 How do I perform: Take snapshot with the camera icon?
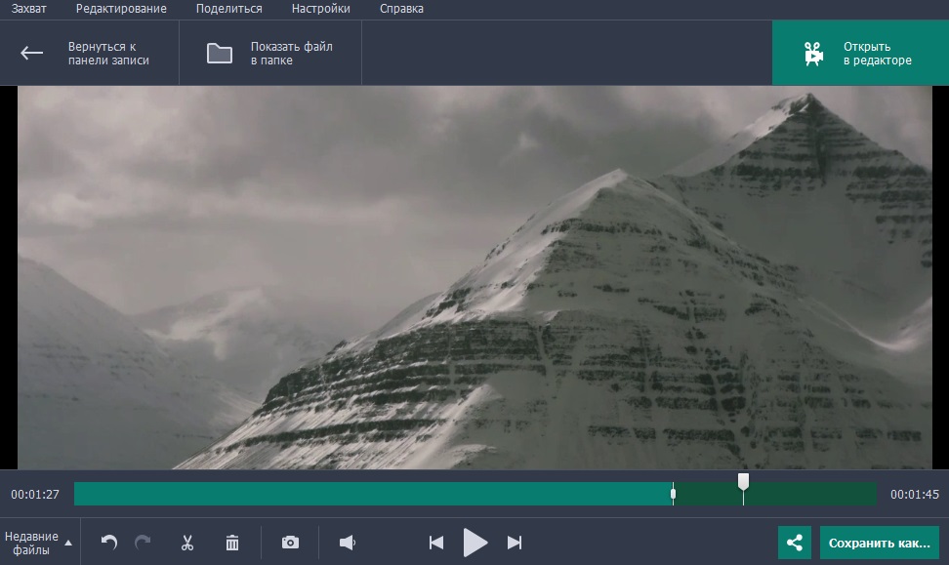290,543
